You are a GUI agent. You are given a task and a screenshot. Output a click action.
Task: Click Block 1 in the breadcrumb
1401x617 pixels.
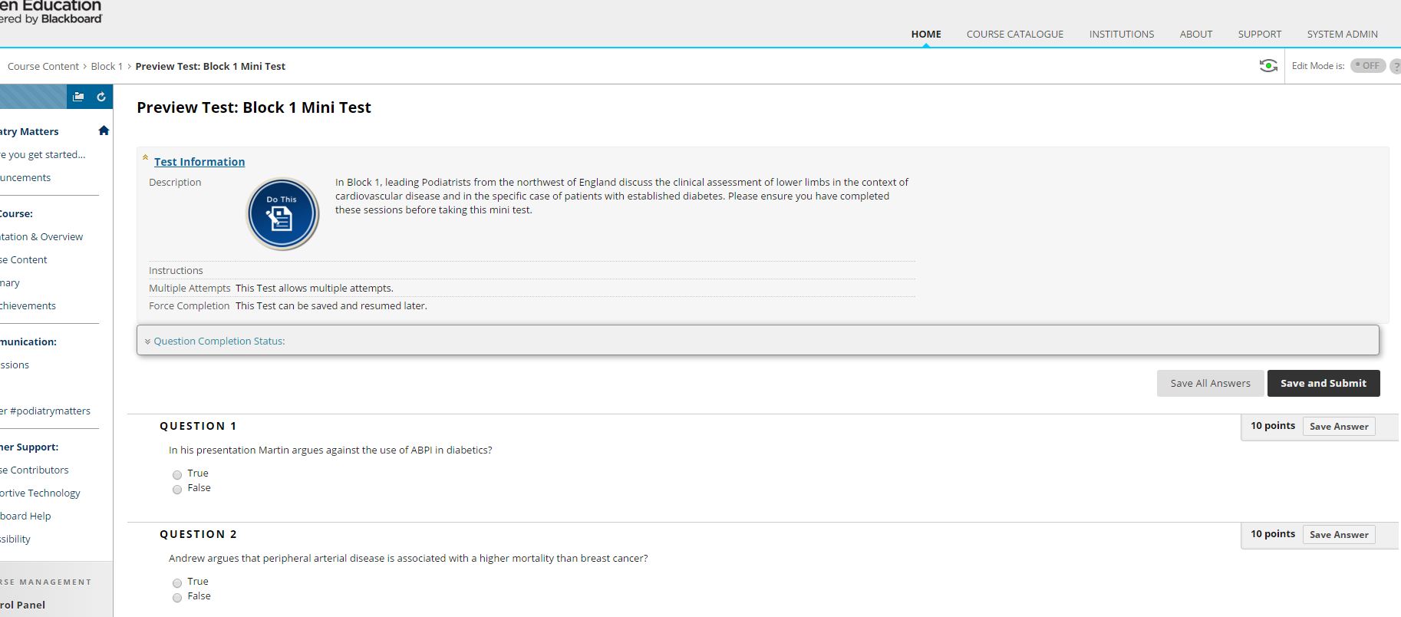point(107,67)
